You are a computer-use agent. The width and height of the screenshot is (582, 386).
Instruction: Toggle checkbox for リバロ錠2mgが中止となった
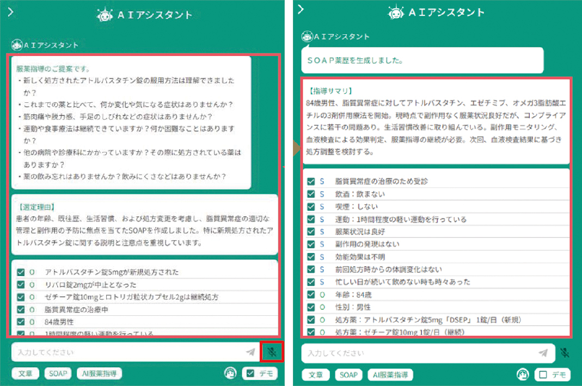[x=21, y=285]
